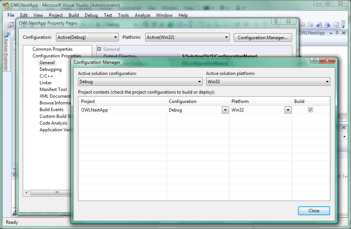Select the C/C++ tree item
Viewport: 351px width, 229px height.
point(46,76)
